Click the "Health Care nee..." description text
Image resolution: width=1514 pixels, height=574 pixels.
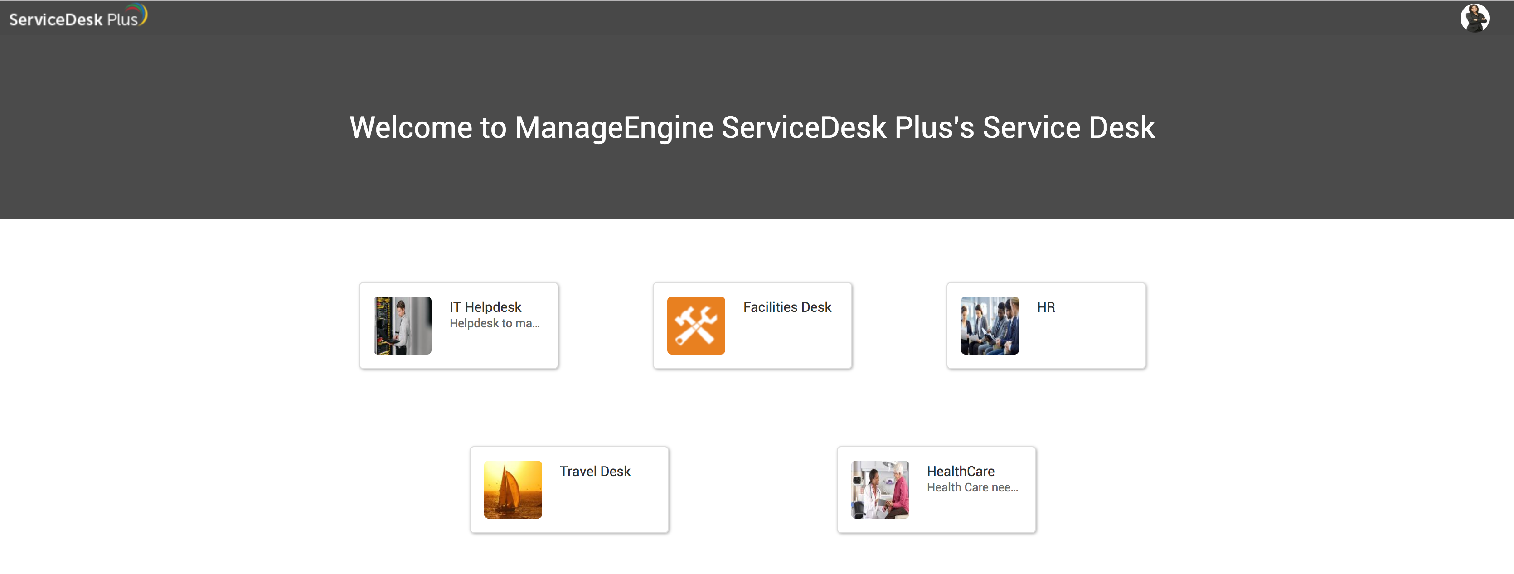click(x=972, y=487)
